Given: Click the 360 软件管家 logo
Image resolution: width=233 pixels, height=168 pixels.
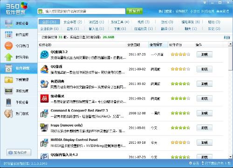Looking at the screenshot, I should [16, 8].
